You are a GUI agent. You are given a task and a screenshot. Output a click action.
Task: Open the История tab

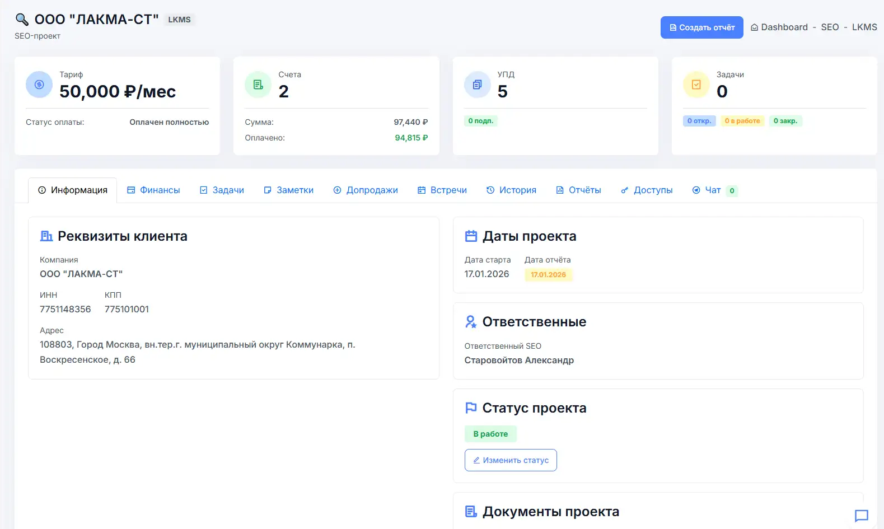(511, 190)
